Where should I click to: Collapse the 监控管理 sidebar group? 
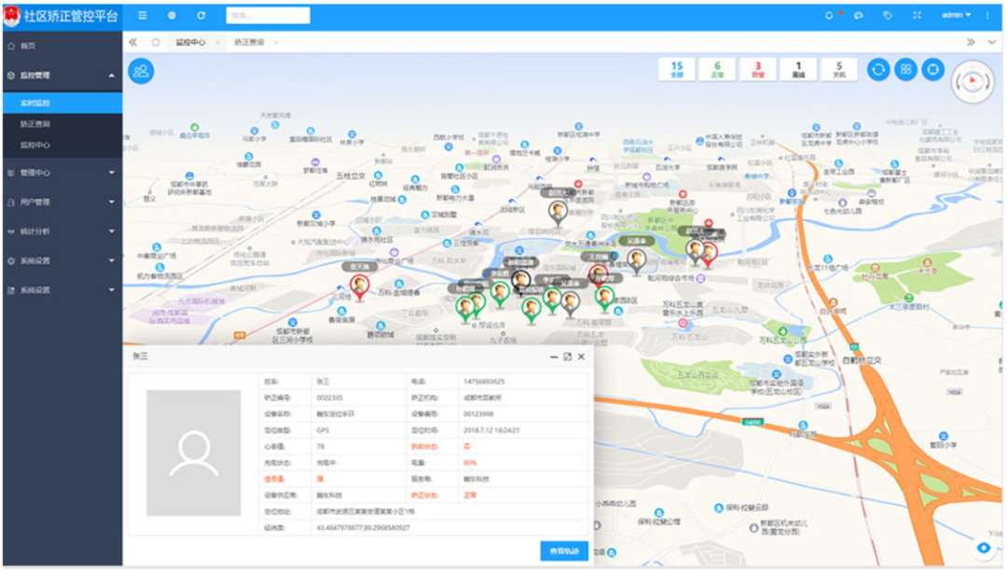point(62,76)
